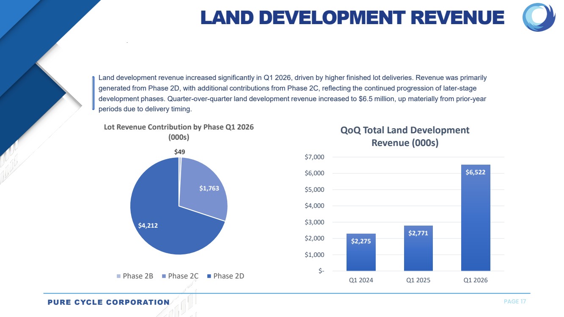The width and height of the screenshot is (564, 317).
Task: Click the QoQ Total Land Development Revenue title
Action: [405, 136]
